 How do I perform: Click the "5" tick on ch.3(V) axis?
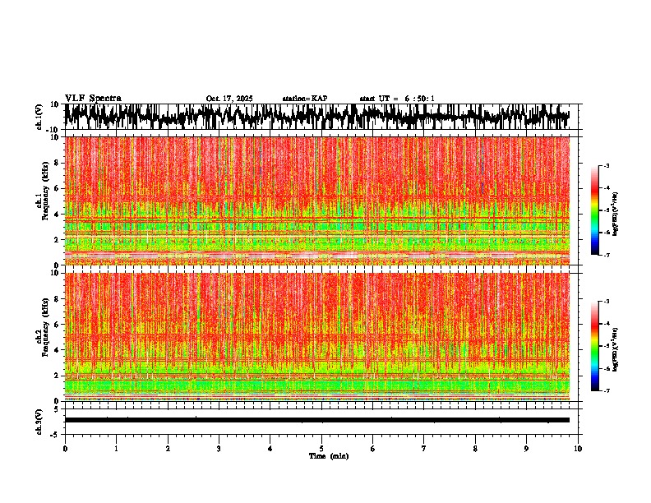pyautogui.click(x=57, y=408)
